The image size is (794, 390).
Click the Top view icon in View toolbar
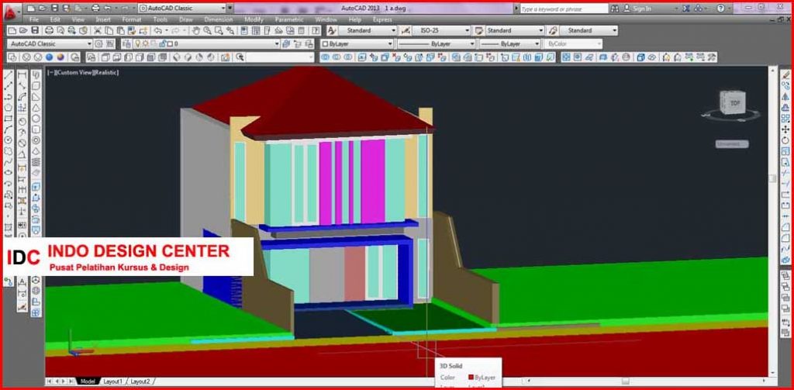[104, 57]
